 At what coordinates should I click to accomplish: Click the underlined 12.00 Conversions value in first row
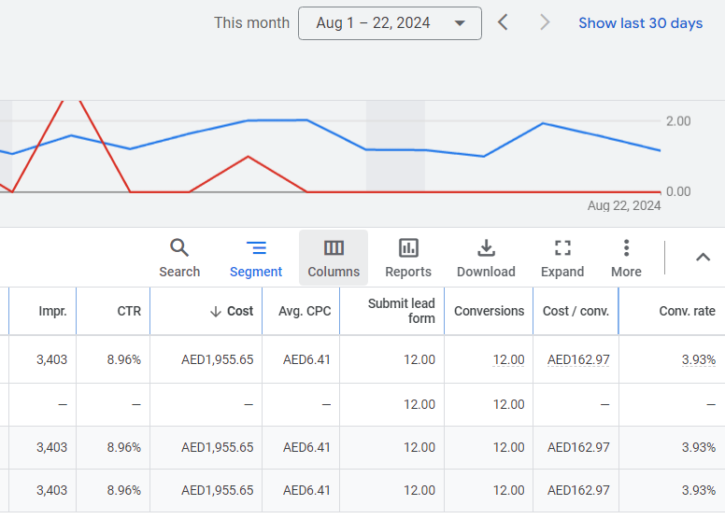pyautogui.click(x=508, y=359)
